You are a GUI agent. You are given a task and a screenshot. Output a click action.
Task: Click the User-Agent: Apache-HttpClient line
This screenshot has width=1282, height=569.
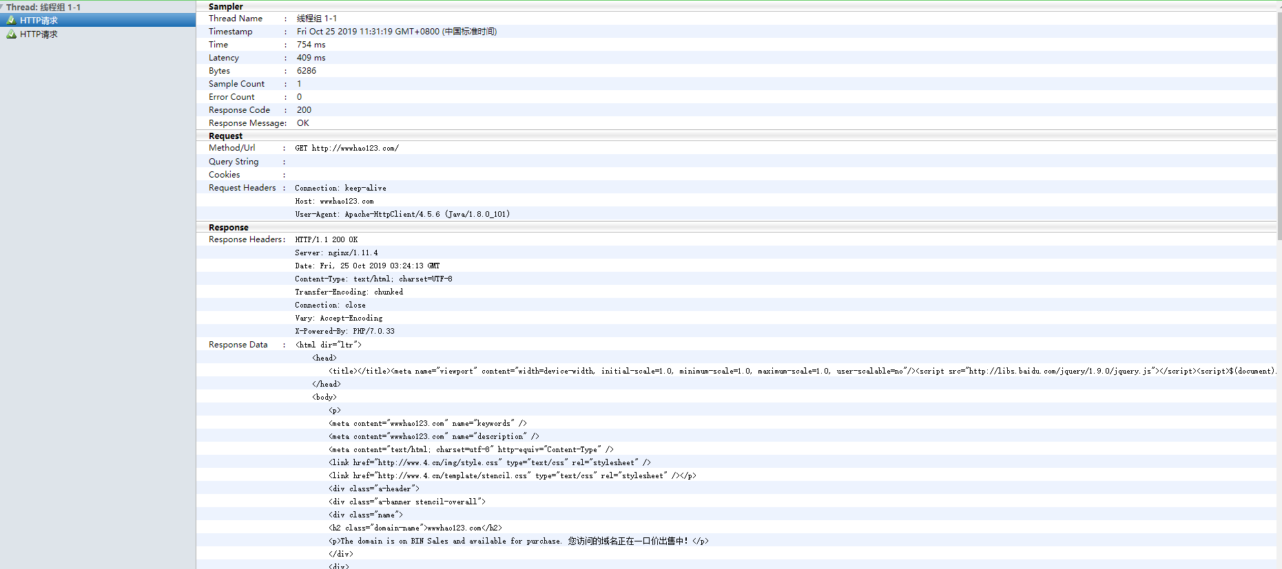click(402, 214)
